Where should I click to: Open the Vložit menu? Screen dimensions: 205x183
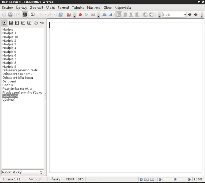tap(51, 8)
